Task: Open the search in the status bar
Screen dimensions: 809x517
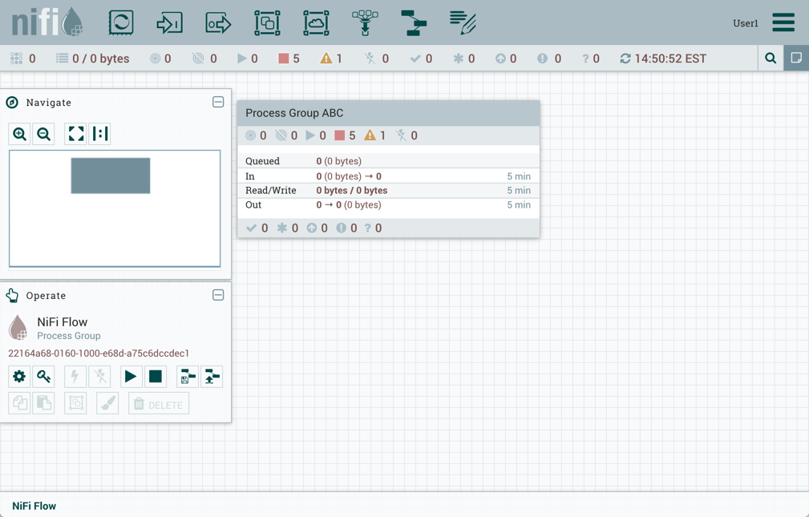Action: (771, 59)
